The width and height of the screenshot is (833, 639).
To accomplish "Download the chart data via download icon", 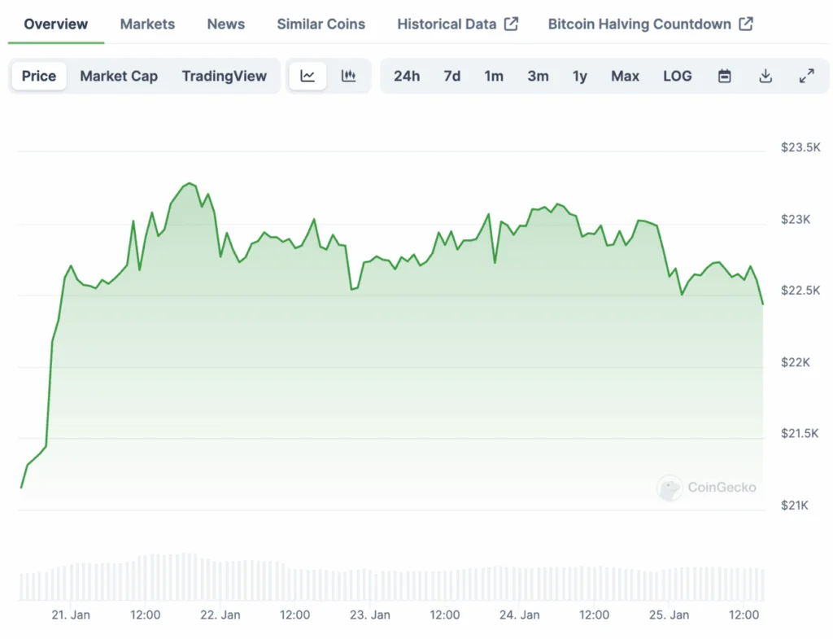I will coord(765,76).
